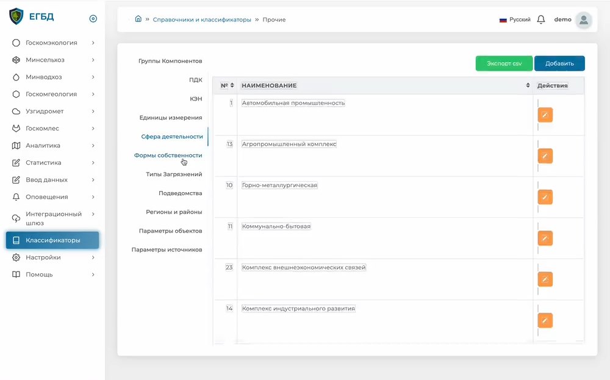
Task: Edit Коммунально-бытовая row
Action: 545,238
